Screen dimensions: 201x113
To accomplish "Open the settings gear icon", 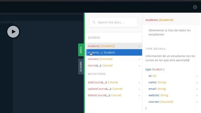I will tap(195, 7).
